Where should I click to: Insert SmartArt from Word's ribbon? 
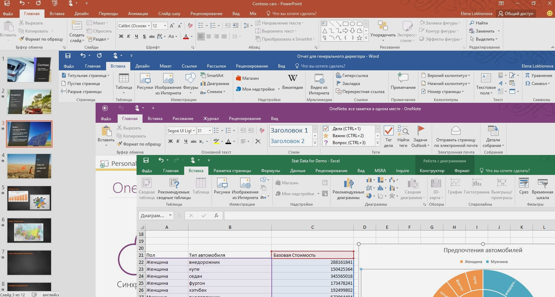[x=212, y=76]
